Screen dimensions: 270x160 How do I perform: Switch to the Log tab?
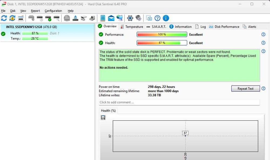coord(200,27)
